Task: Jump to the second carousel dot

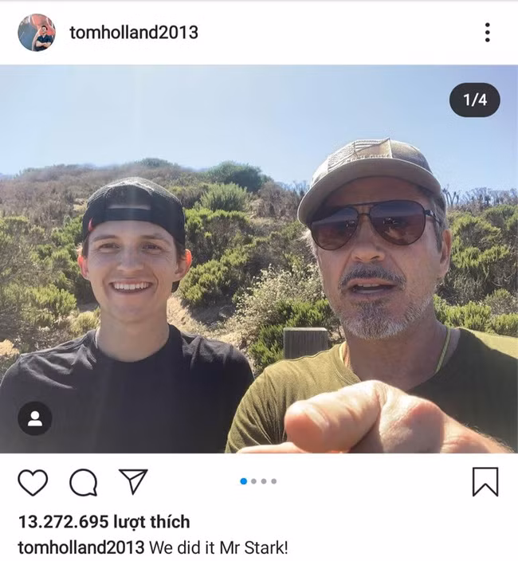Action: (254, 481)
